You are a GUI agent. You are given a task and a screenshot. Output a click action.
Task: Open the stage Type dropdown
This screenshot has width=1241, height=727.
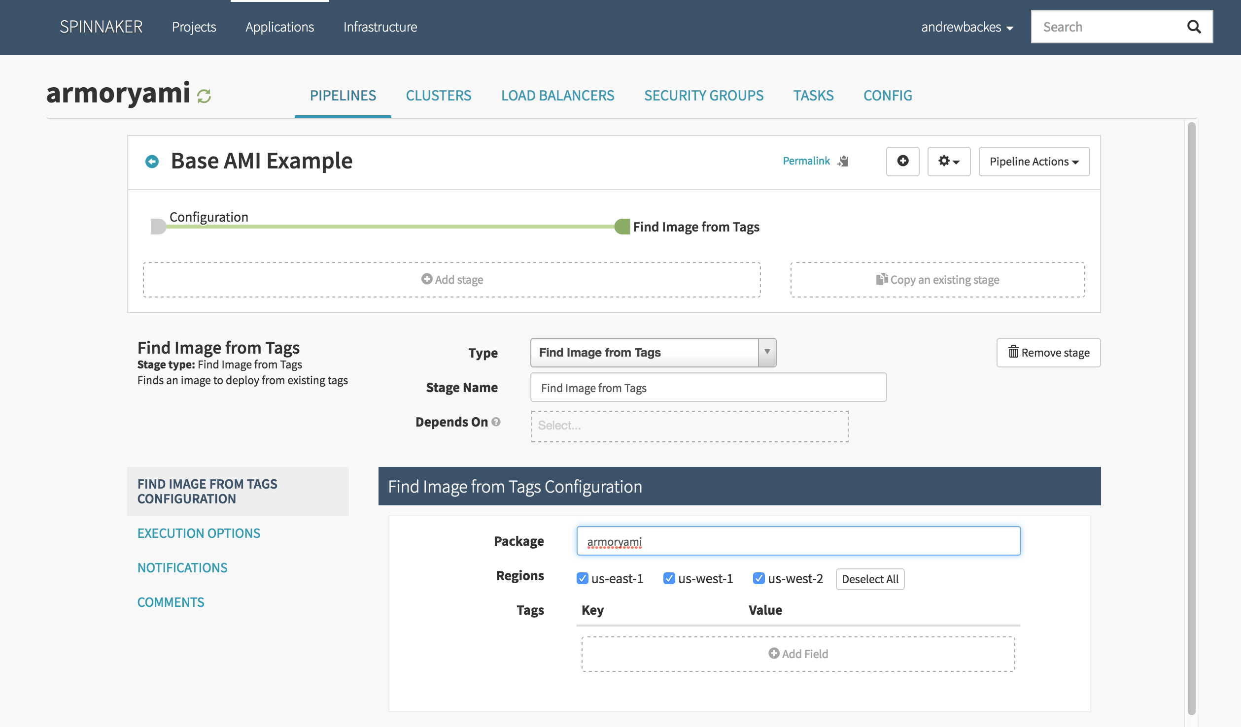pos(653,352)
